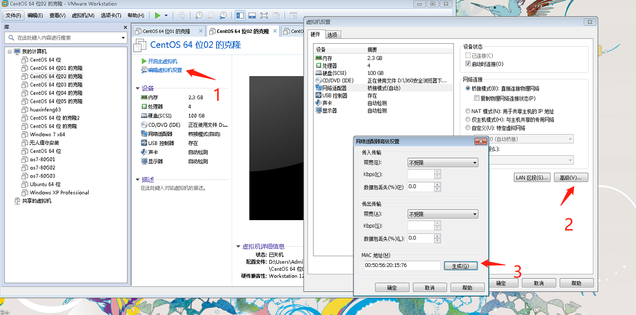Collapse the 虚拟机详细信息 section
This screenshot has height=315, width=636.
239,247
